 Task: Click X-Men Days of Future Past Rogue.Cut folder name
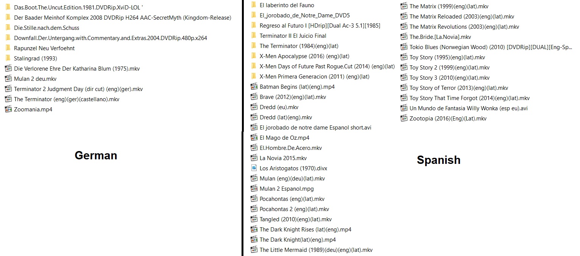[327, 66]
